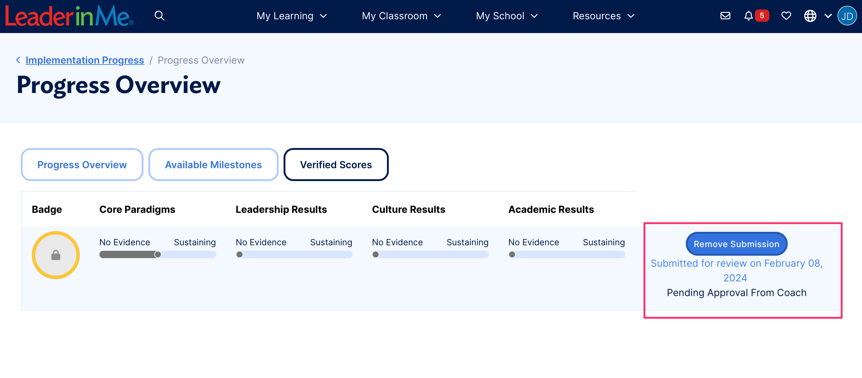
Task: Open the notifications bell
Action: pos(748,16)
